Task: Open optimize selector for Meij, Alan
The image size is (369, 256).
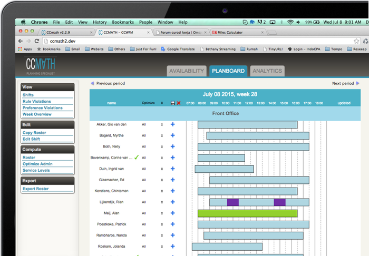Action: [162, 213]
